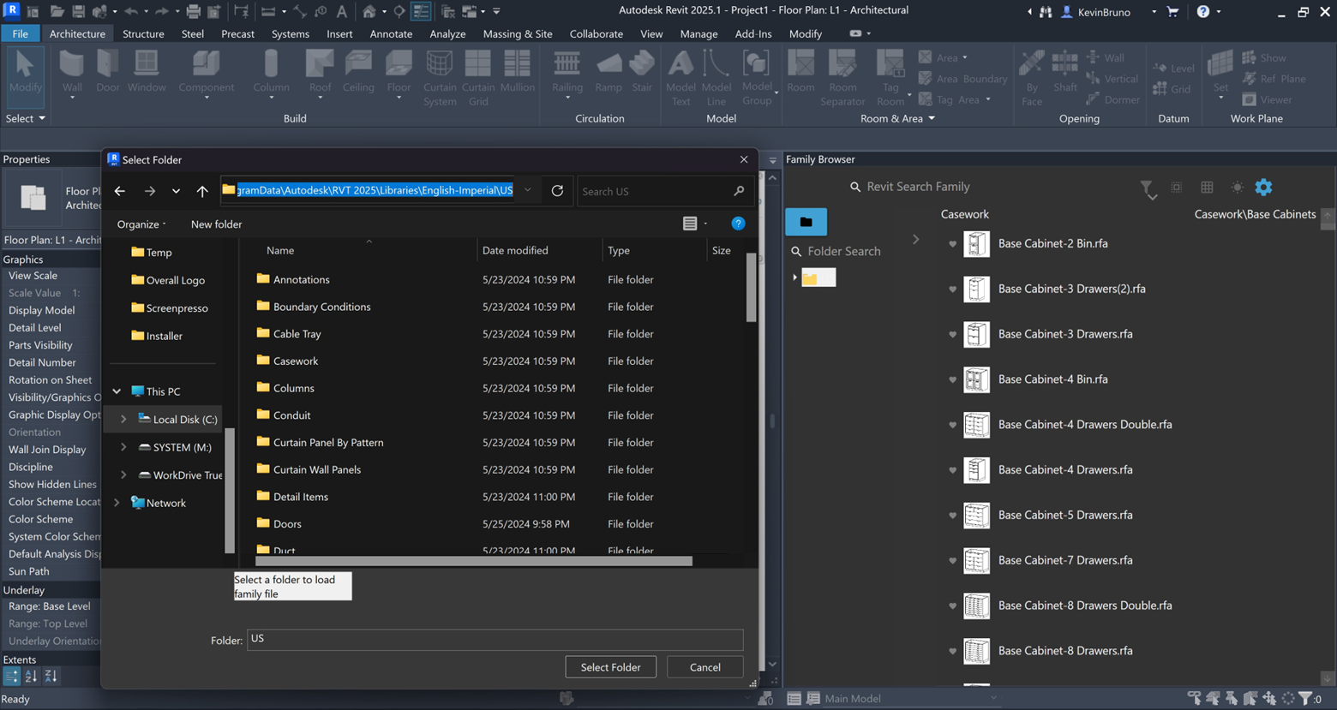Collapse the This PC tree node
Viewport: 1337px width, 710px height.
117,391
